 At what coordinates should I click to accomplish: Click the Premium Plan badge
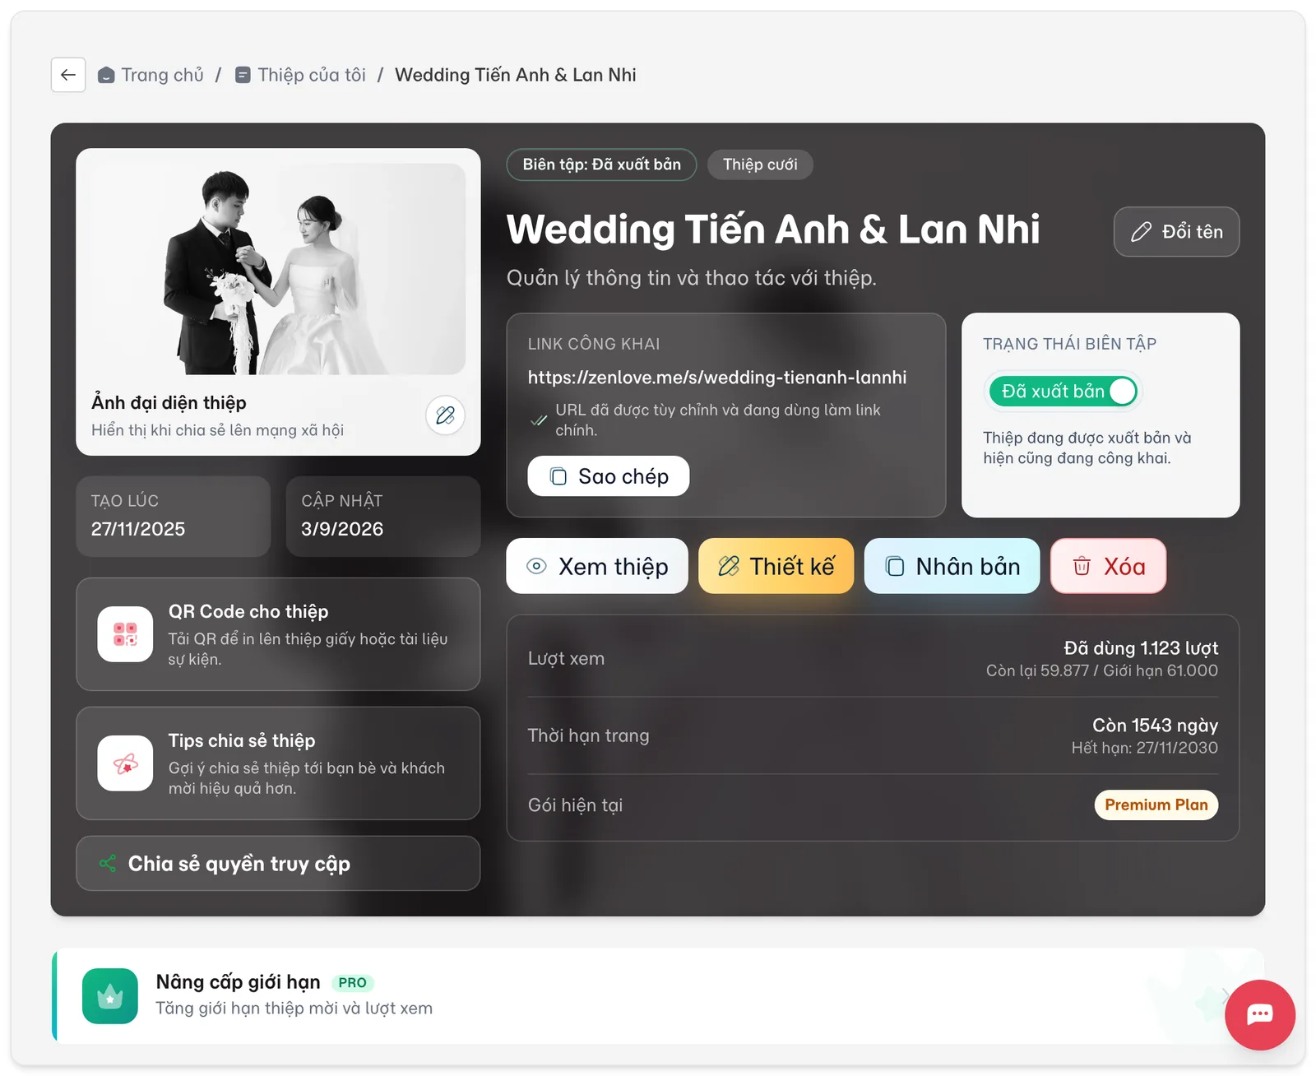coord(1156,805)
